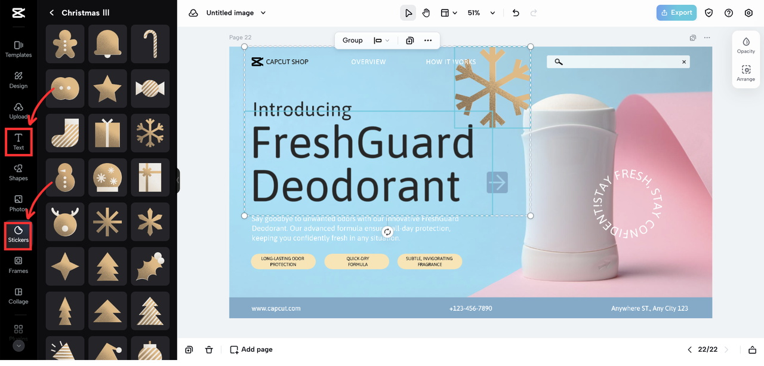This screenshot has height=366, width=764.
Task: Expand the Untitled image title dropdown
Action: coord(263,13)
